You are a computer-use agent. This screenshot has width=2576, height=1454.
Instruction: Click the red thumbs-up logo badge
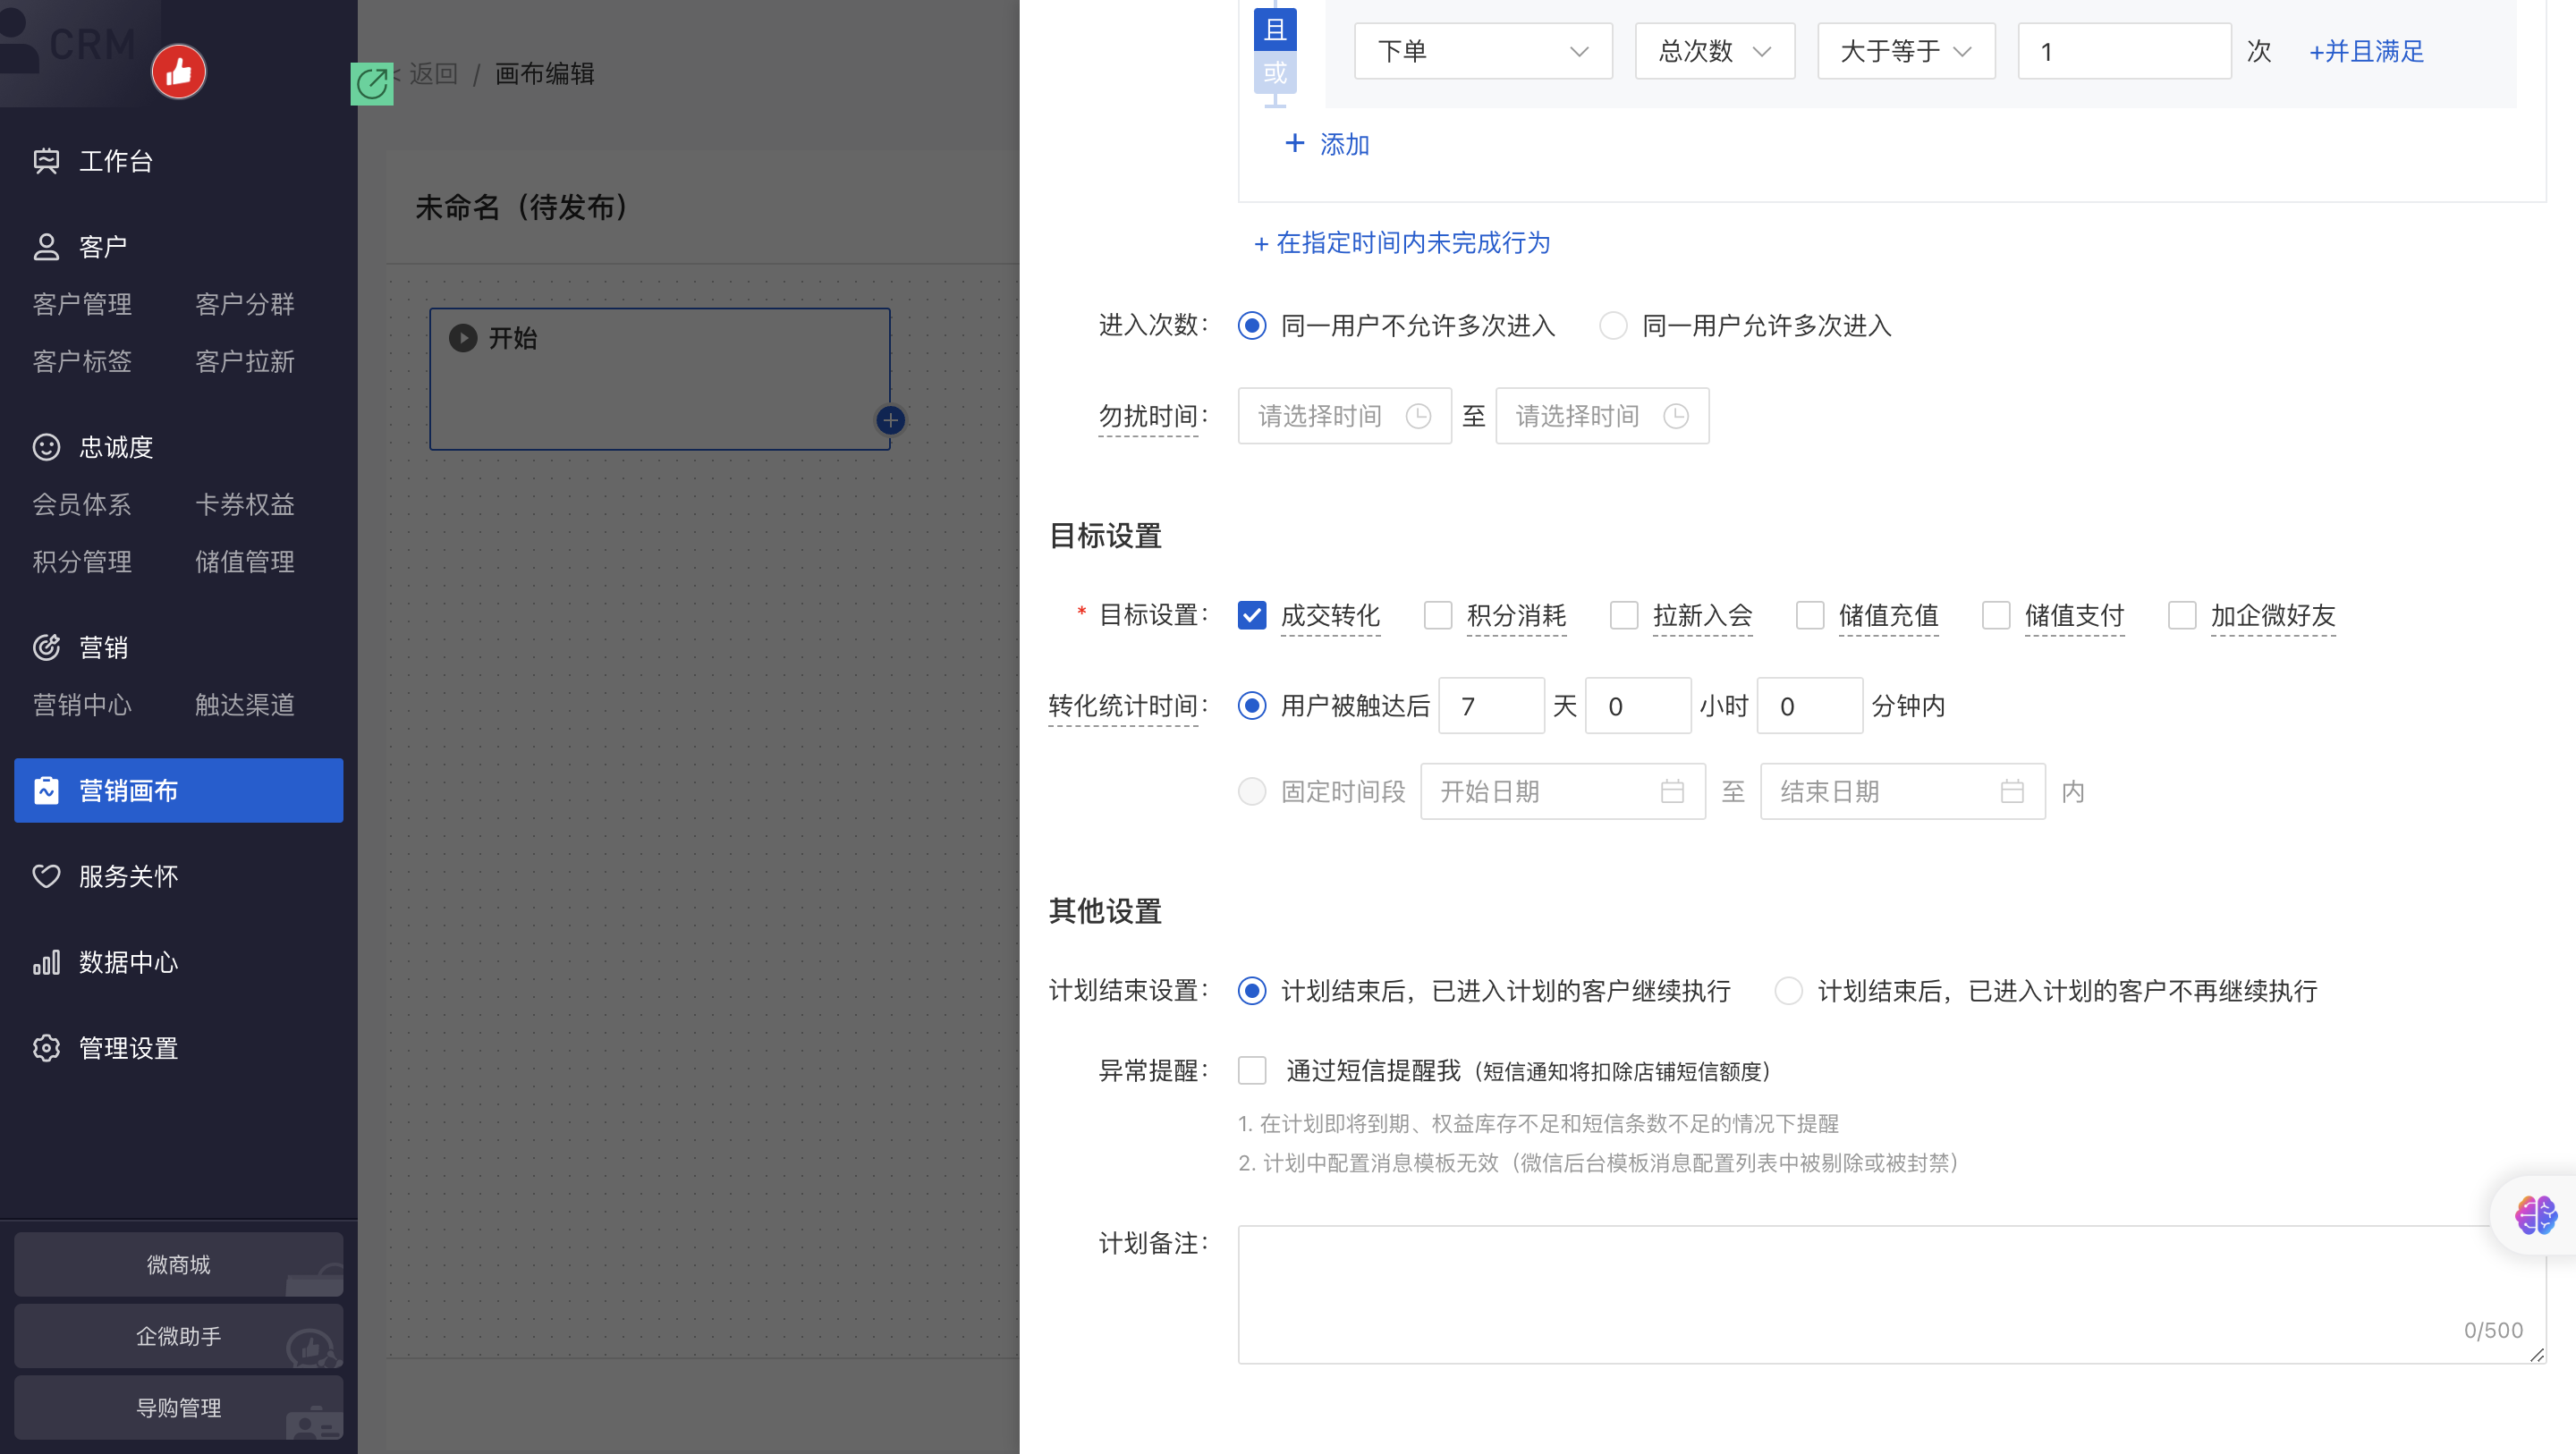point(179,72)
